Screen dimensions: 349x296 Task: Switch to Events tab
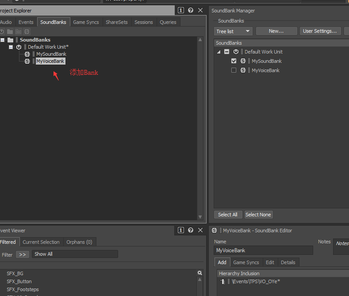(26, 22)
